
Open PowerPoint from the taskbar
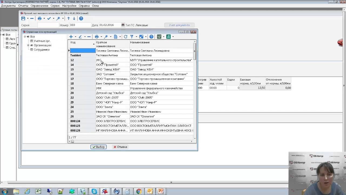pyautogui.click(x=161, y=191)
